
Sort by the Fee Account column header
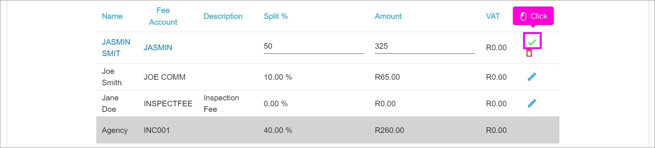pyautogui.click(x=163, y=16)
